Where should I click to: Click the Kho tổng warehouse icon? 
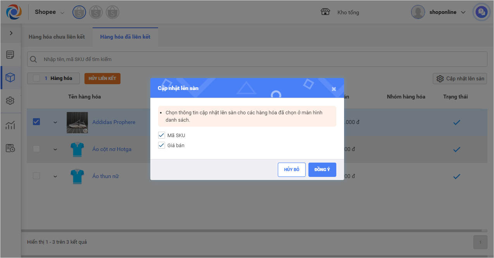click(x=325, y=12)
